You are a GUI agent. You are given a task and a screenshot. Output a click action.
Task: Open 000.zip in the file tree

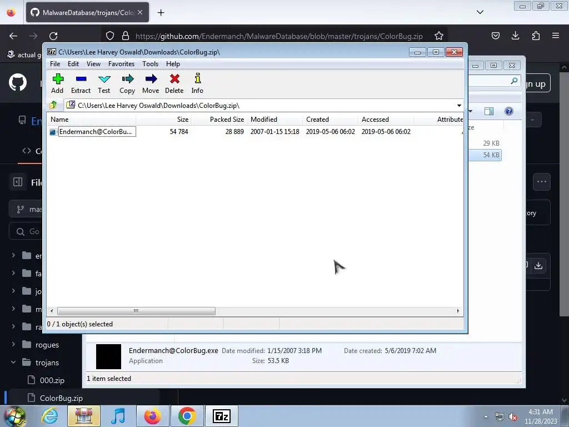click(x=52, y=380)
